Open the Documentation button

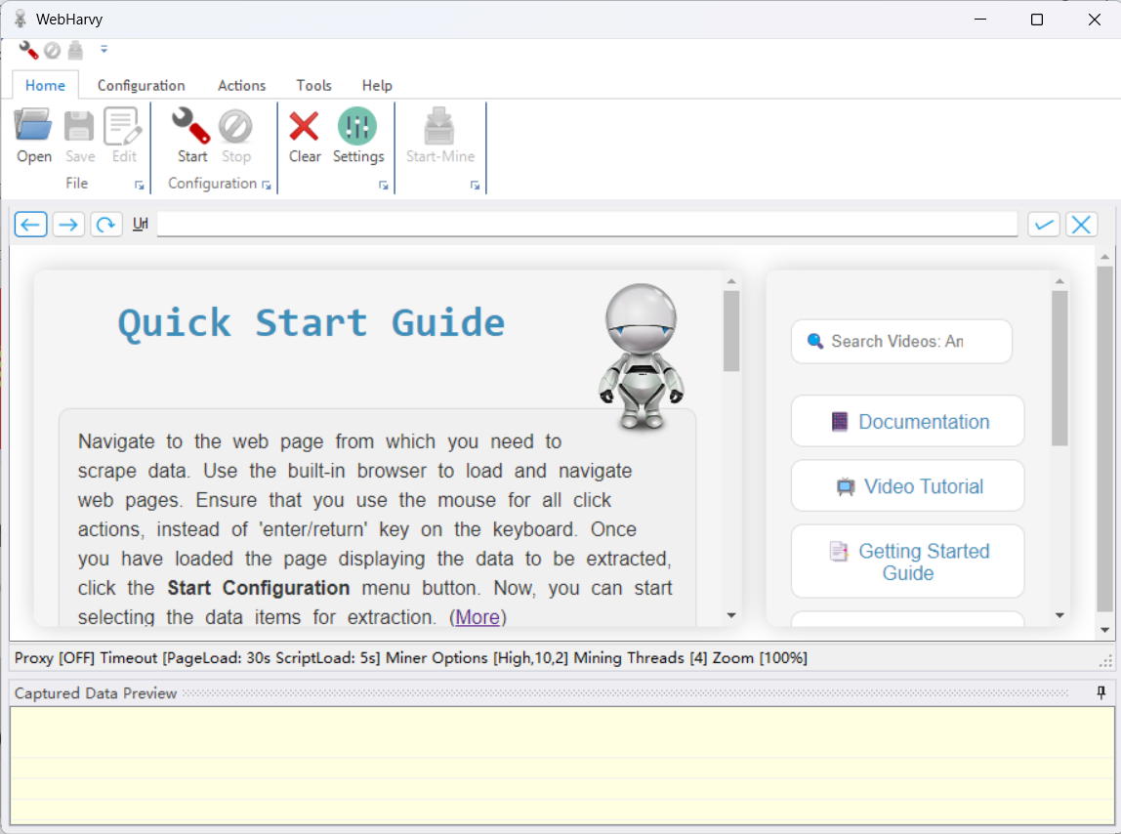pos(908,422)
